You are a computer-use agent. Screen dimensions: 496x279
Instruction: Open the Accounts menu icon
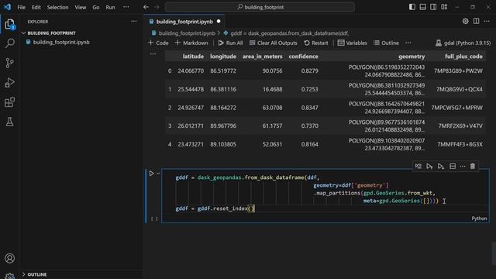[x=10, y=258]
